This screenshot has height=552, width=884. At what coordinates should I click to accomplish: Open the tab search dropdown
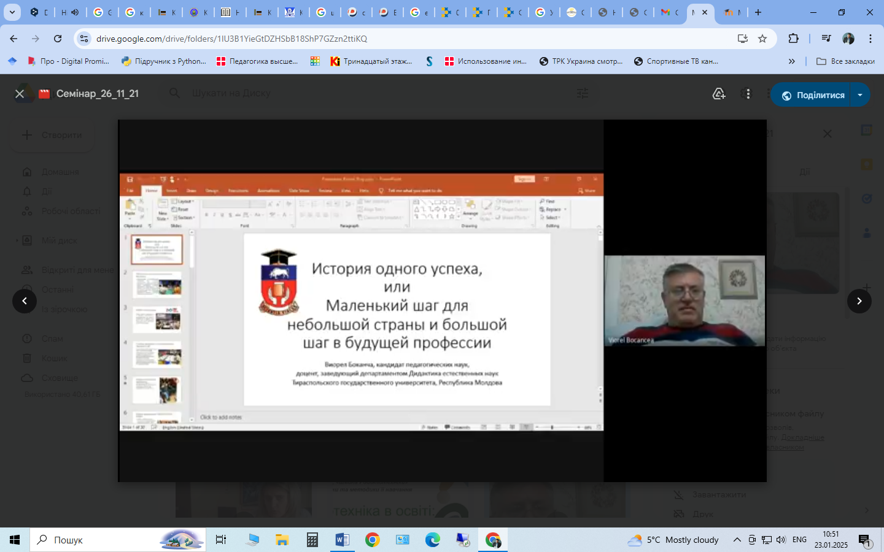pos(12,12)
